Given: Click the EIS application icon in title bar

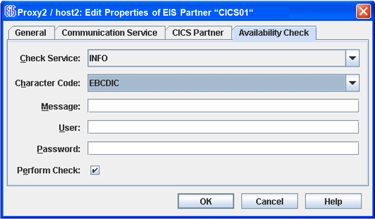Looking at the screenshot, I should coord(10,11).
